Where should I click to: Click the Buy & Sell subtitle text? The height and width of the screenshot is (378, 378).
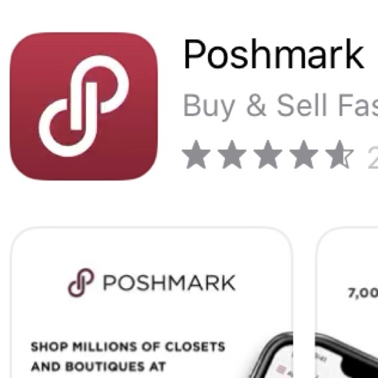click(280, 106)
